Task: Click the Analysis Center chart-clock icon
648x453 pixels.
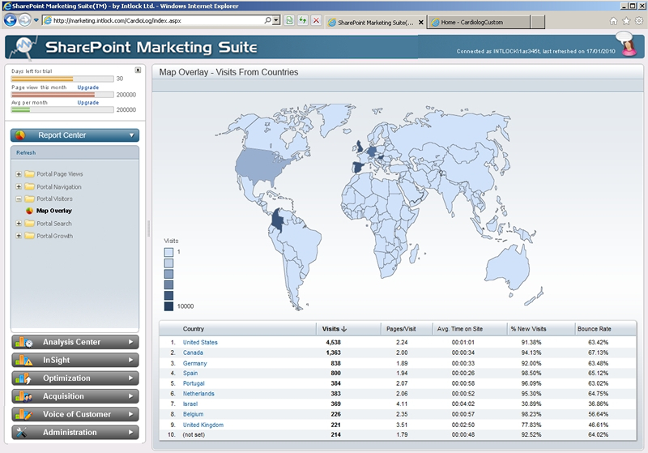Action: pyautogui.click(x=24, y=342)
